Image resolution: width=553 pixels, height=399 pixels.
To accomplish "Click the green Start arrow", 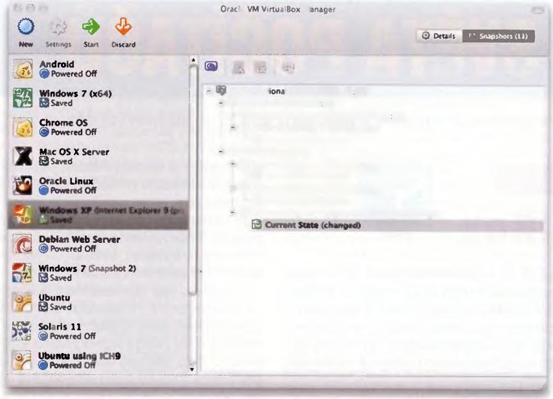I will coord(91,27).
